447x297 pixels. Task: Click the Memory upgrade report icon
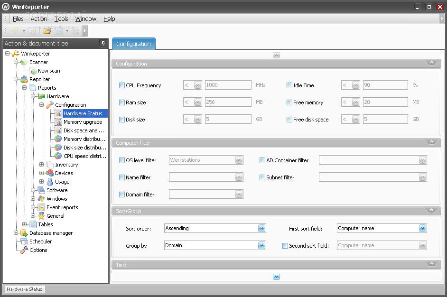[58, 122]
